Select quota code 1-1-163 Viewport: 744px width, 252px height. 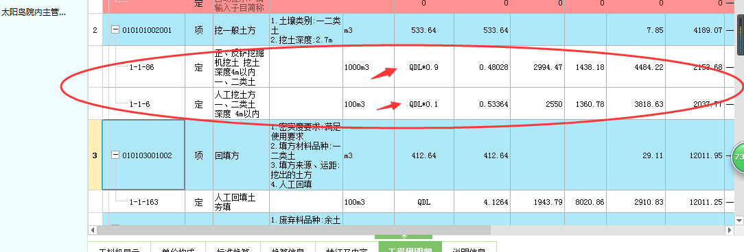coord(143,202)
